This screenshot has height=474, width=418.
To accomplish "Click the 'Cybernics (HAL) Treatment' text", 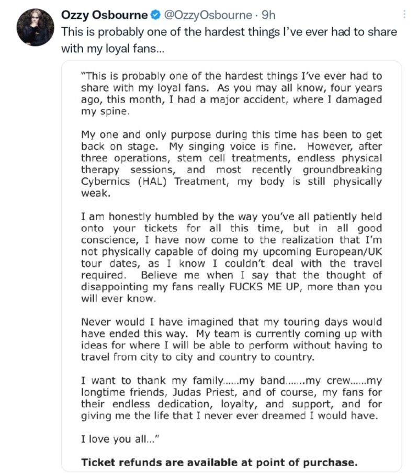I will point(153,181).
